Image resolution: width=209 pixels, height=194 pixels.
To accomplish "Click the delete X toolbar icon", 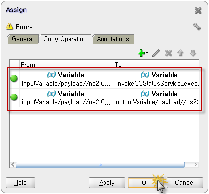I will click(168, 53).
